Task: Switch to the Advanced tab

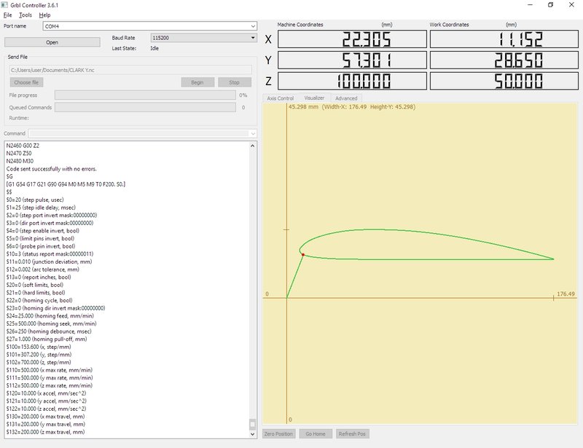Action: point(346,98)
